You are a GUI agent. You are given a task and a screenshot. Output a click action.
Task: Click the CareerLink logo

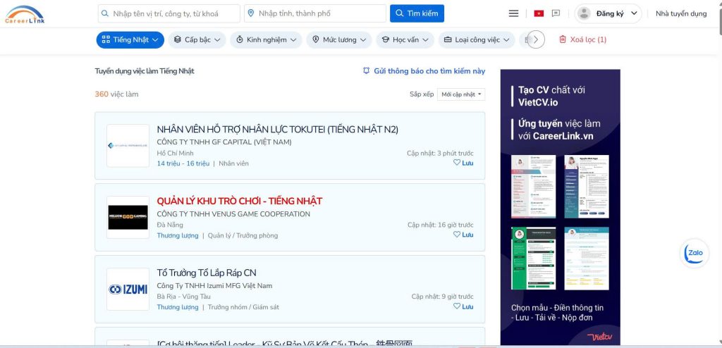pyautogui.click(x=24, y=13)
